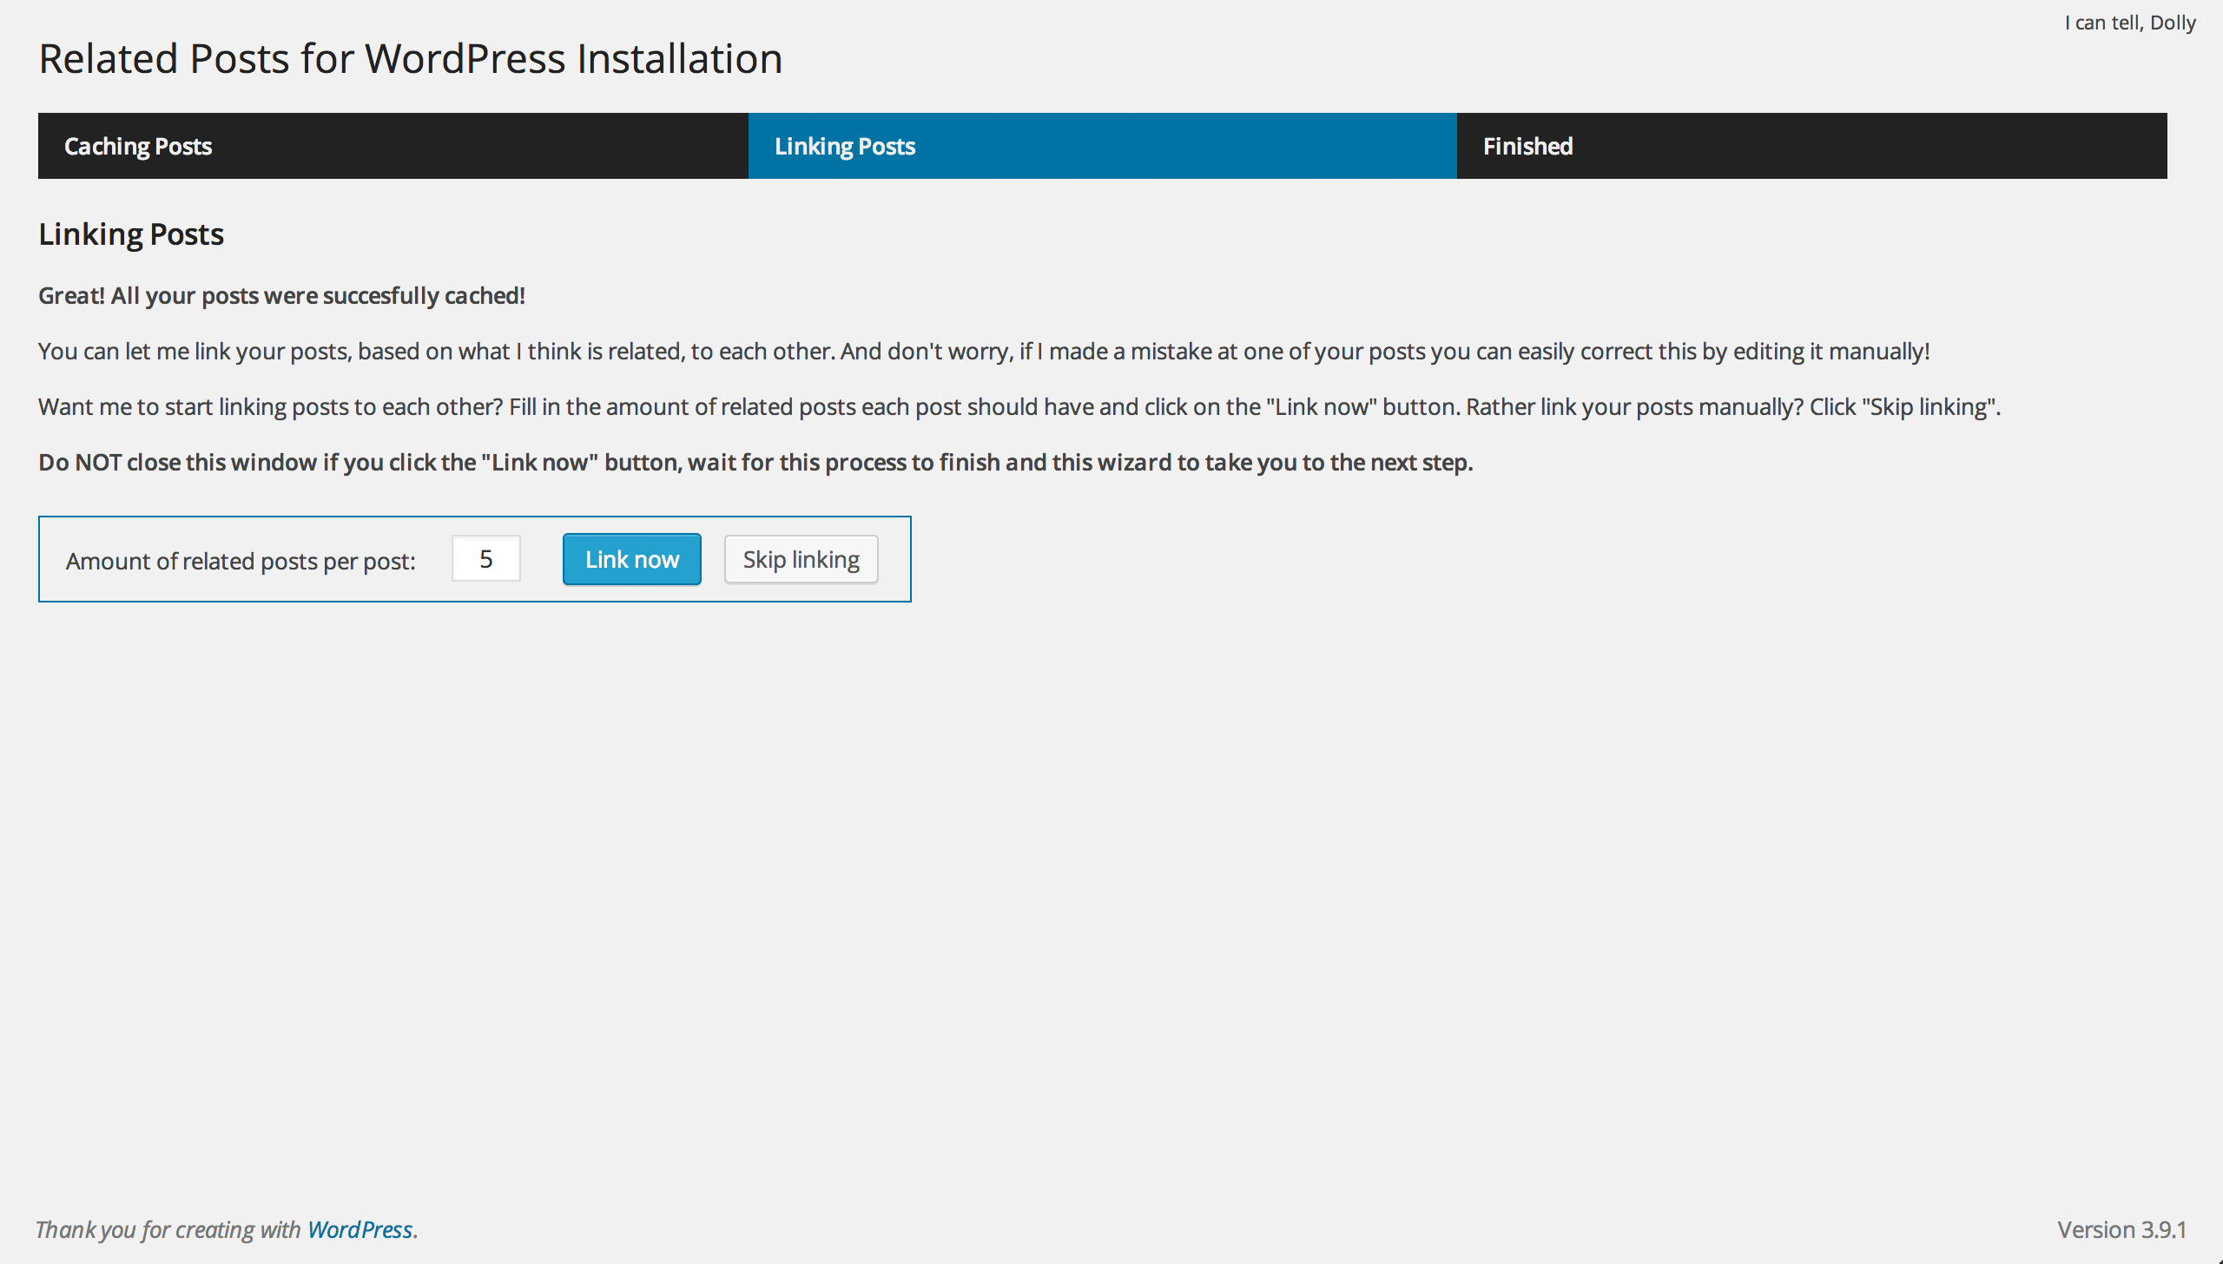Image resolution: width=2223 pixels, height=1264 pixels.
Task: Click the blank page area below the form
Action: point(1111,868)
